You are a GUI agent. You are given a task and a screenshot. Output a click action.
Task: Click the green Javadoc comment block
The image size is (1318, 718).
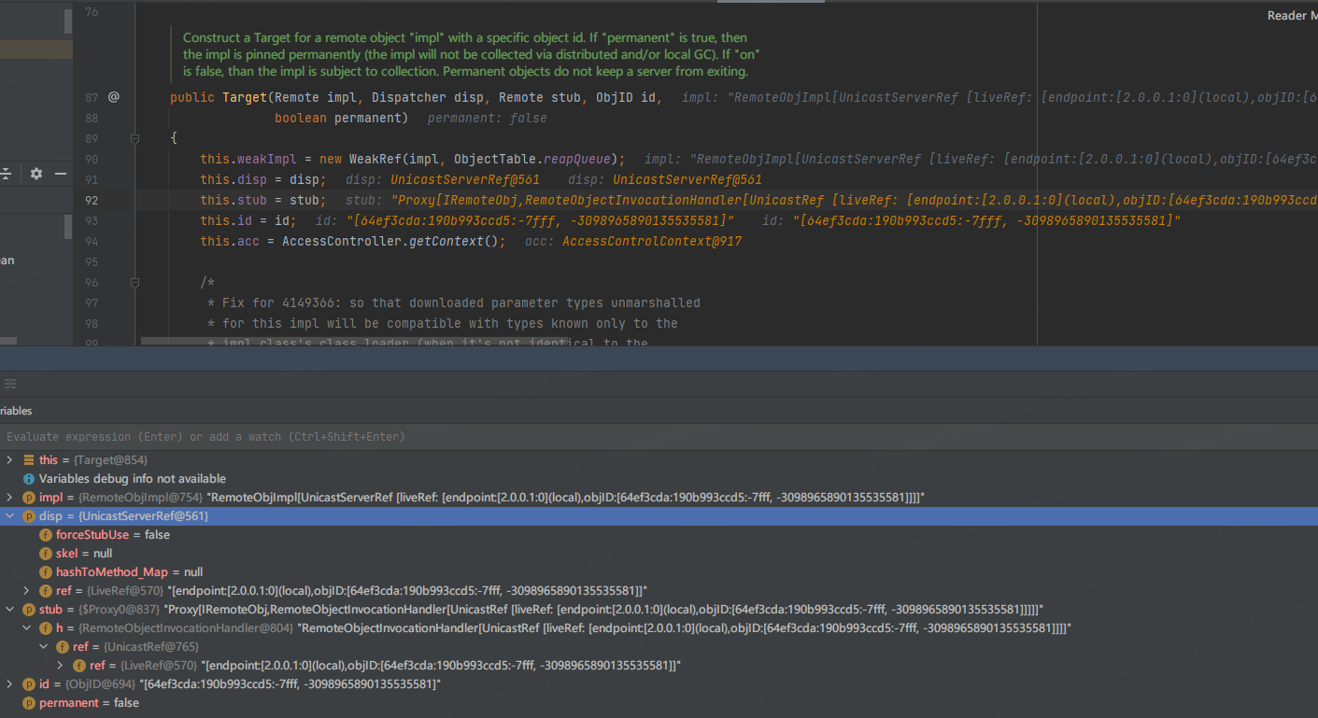465,54
